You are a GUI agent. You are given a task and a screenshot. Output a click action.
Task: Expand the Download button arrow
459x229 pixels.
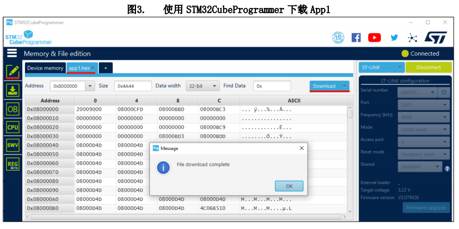[344, 86]
